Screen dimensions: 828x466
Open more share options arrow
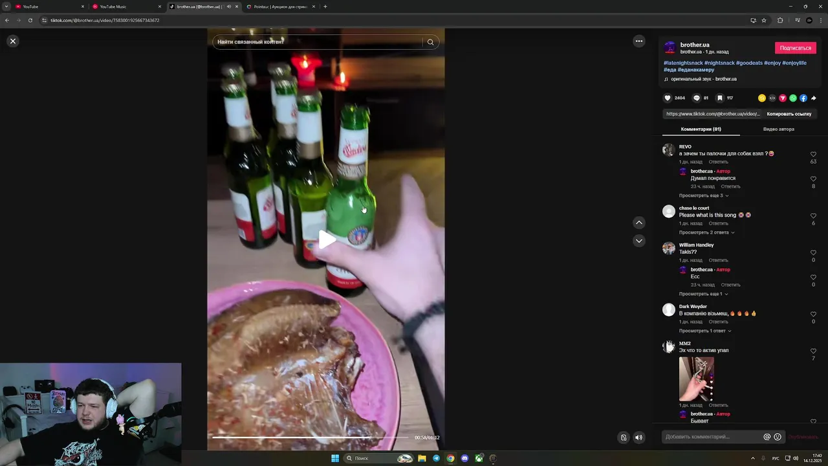click(814, 98)
